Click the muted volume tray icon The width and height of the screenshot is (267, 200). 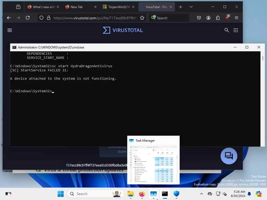pyautogui.click(x=225, y=194)
